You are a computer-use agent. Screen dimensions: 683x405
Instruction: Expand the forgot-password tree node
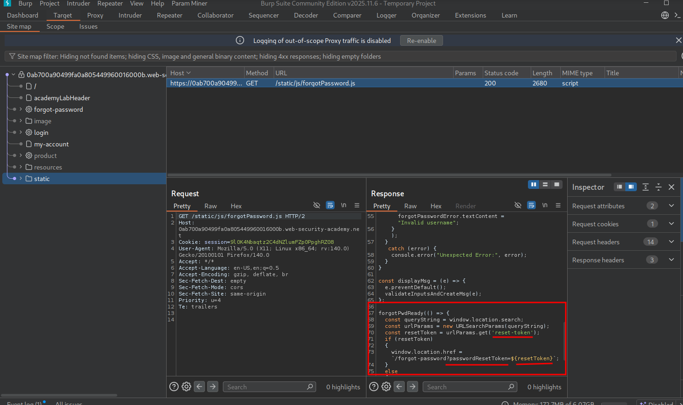(x=21, y=109)
